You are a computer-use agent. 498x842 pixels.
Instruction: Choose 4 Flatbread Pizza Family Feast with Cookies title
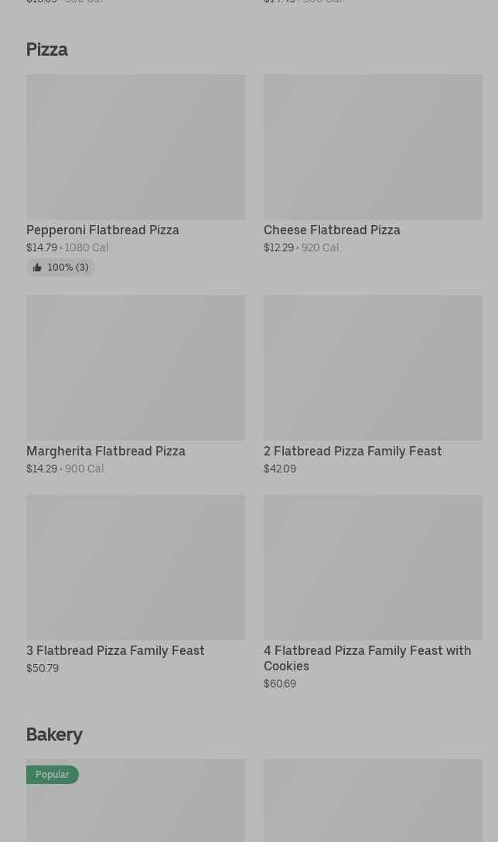(367, 658)
